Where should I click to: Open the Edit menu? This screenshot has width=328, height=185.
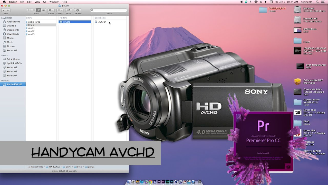[29, 2]
